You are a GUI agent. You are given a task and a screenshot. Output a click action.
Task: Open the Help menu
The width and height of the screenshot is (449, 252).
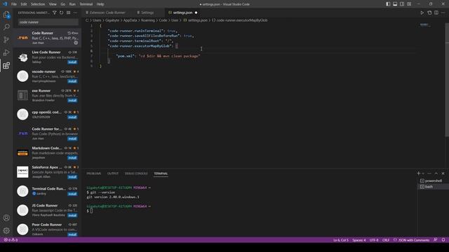(100, 4)
